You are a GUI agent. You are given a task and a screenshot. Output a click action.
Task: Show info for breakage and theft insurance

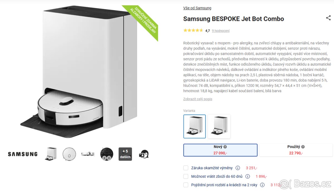pyautogui.click(x=262, y=185)
